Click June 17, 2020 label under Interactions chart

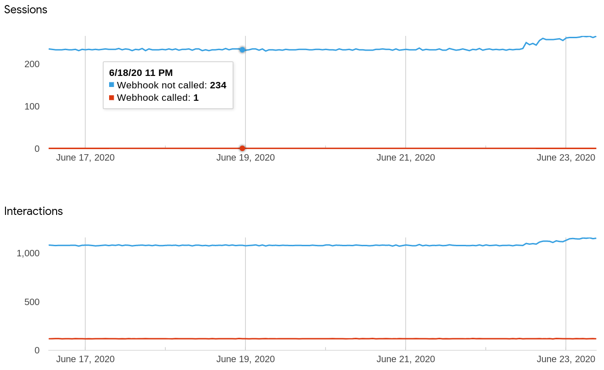[x=85, y=359]
